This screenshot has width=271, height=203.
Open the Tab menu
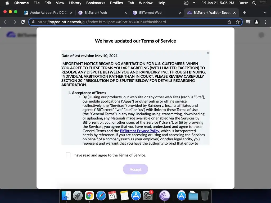[131, 3]
